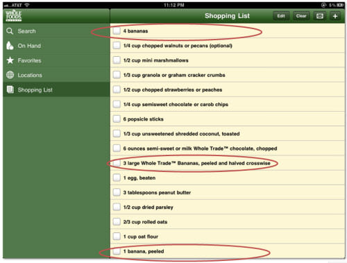Check 3 large Whole Trade Bananas item

pos(117,163)
